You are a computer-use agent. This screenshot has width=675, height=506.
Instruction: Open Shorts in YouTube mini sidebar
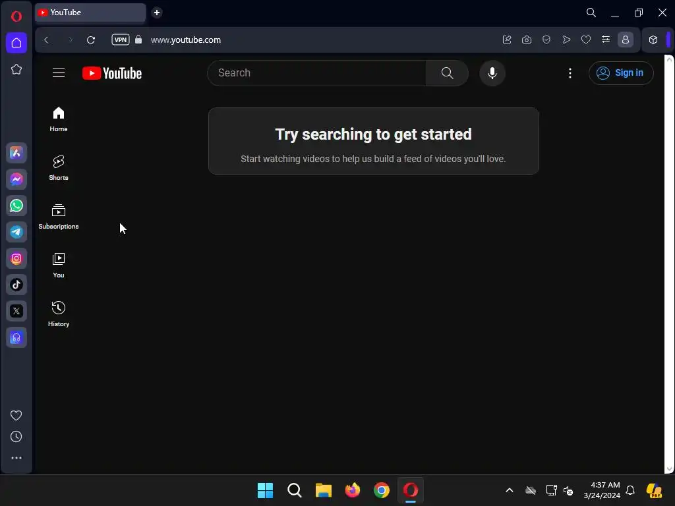point(59,168)
